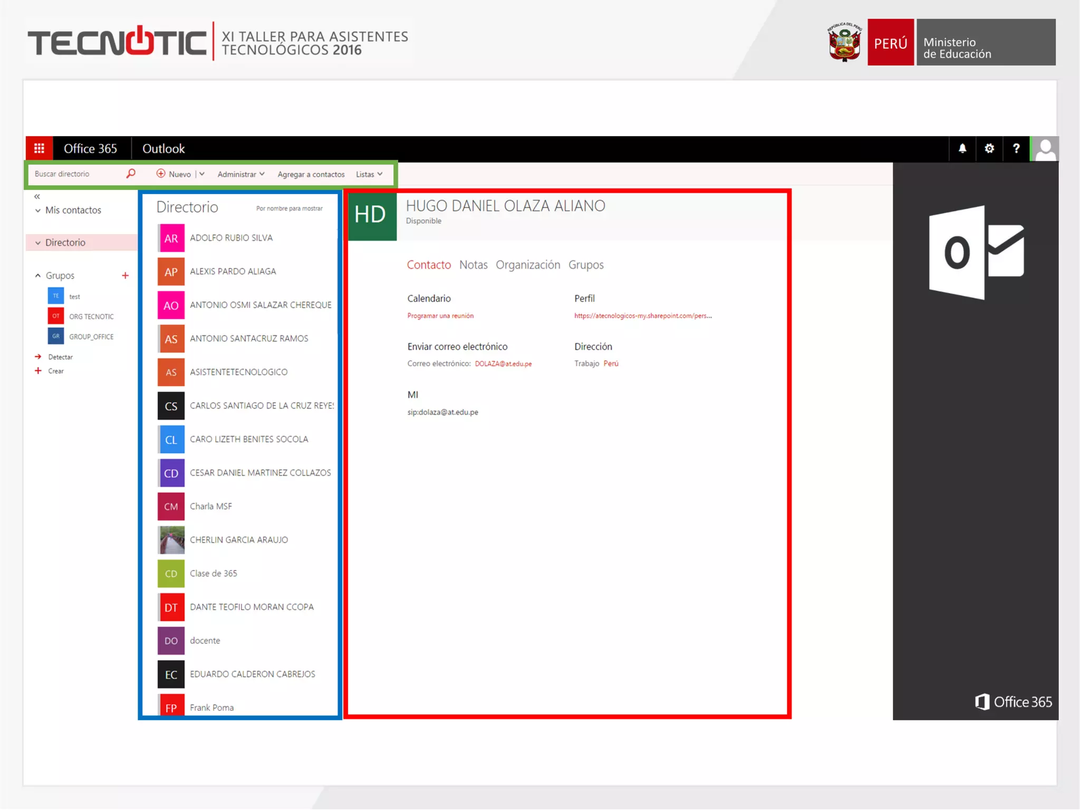The image size is (1080, 810).
Task: Click the search directory magnifier icon
Action: pyautogui.click(x=131, y=173)
